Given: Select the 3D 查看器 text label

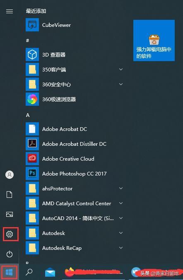Looking at the screenshot, I should click(54, 55).
